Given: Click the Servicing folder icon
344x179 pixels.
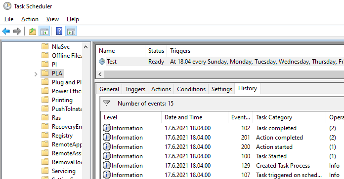Looking at the screenshot, I should [45, 171].
